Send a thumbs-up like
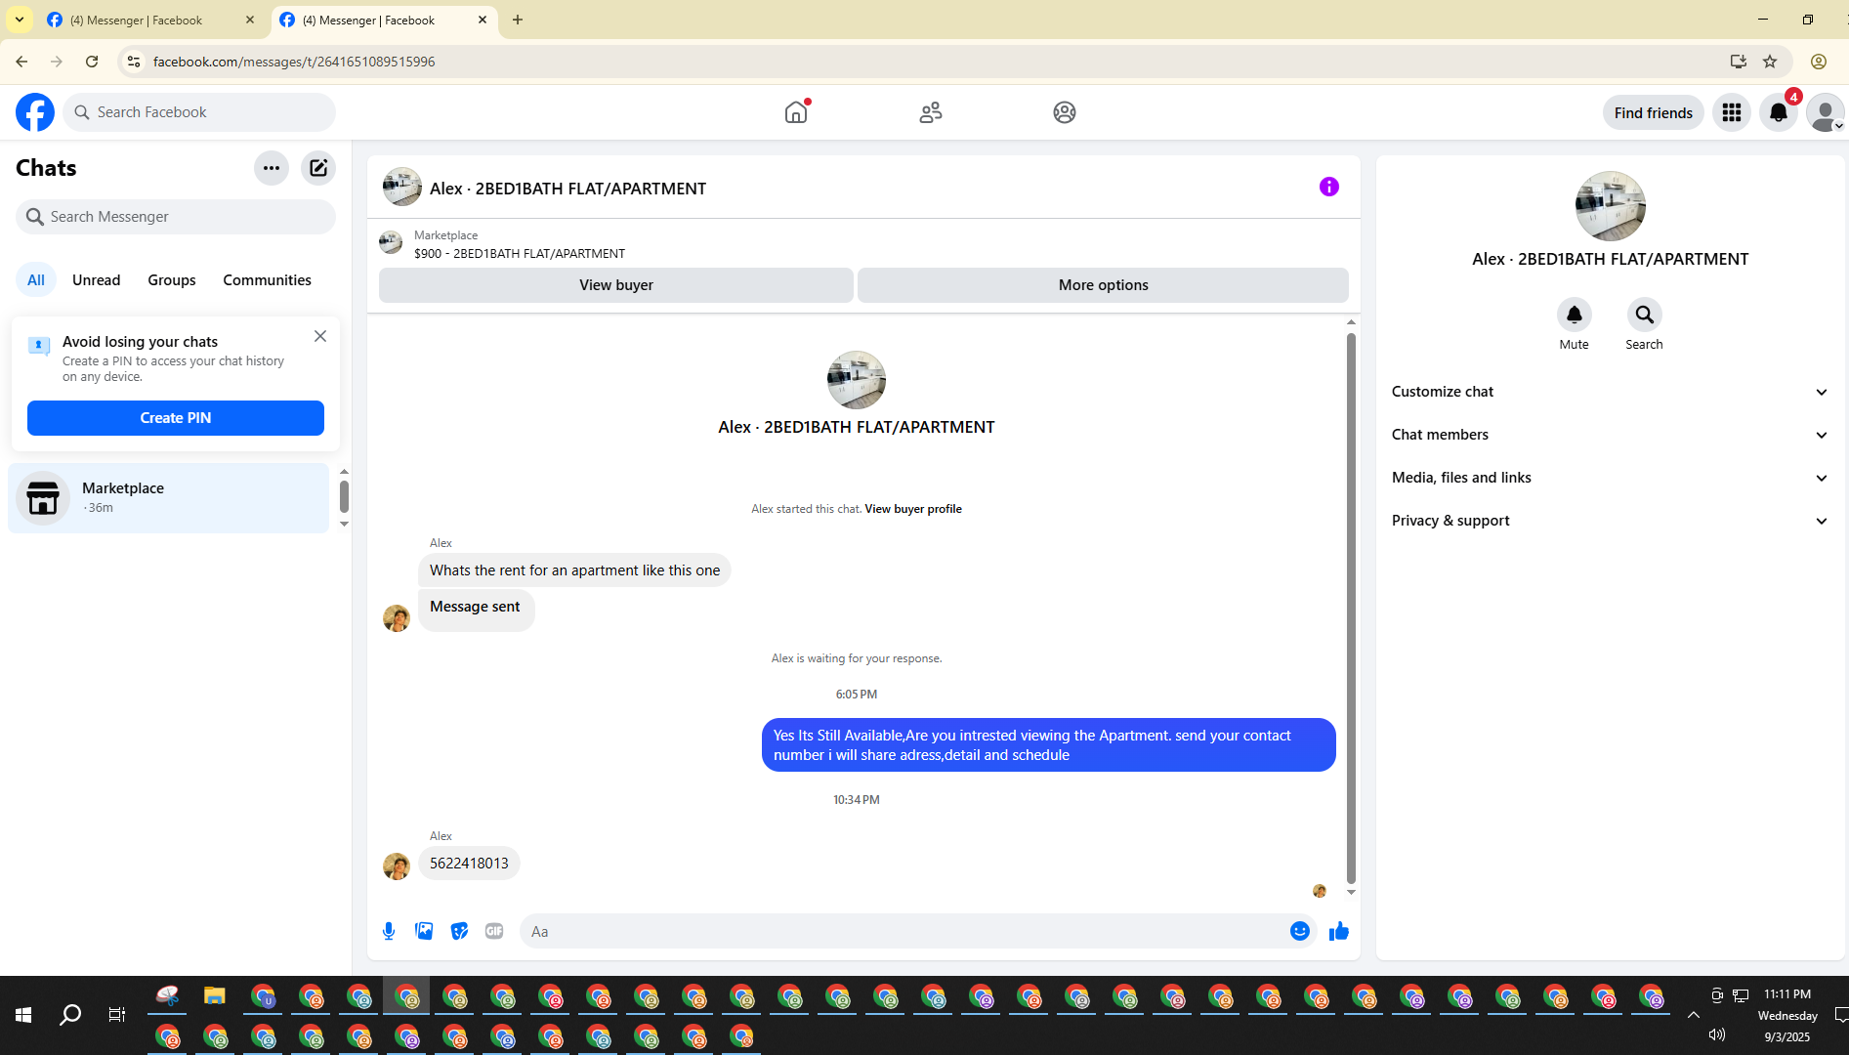1849x1055 pixels. 1339,931
